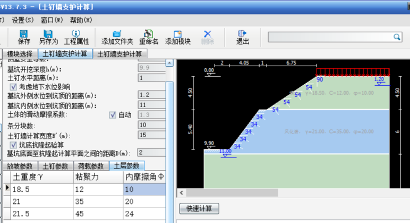Image resolution: width=410 pixels, height=223 pixels.
Task: Switch to the 模块选择 tab
Action: pos(20,54)
